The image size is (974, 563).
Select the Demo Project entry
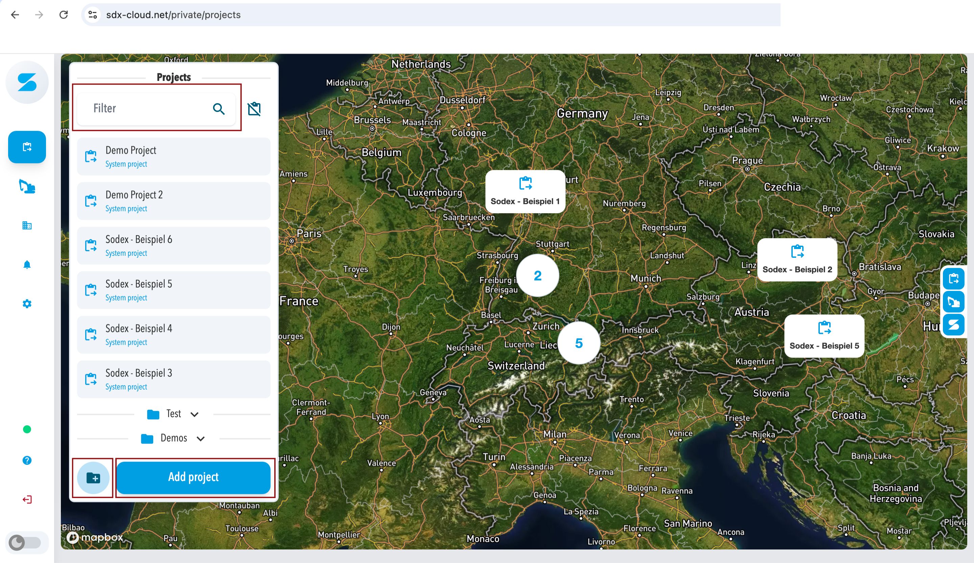[173, 156]
